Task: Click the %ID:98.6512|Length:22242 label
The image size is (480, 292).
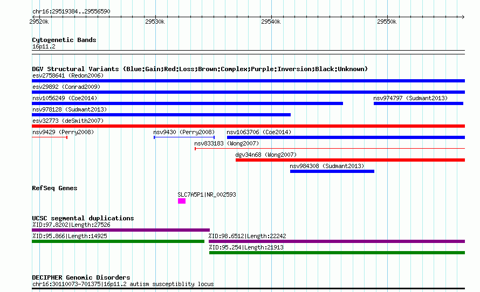Action: [248, 236]
